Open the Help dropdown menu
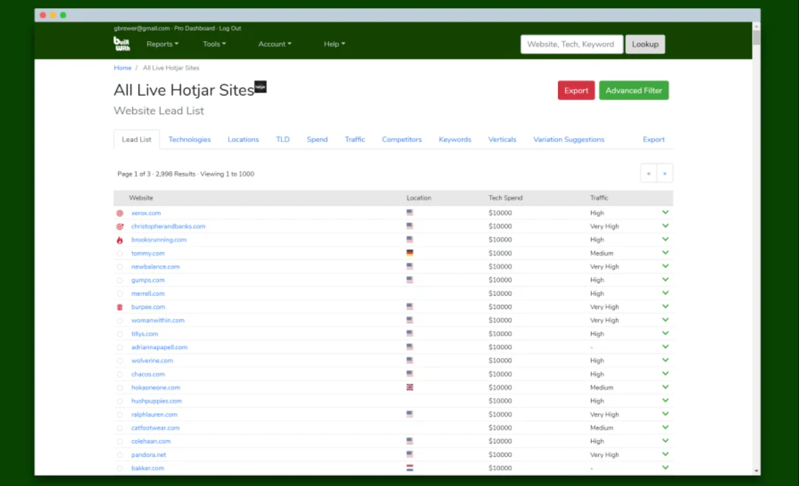Screen dimensions: 799x486 coord(334,44)
